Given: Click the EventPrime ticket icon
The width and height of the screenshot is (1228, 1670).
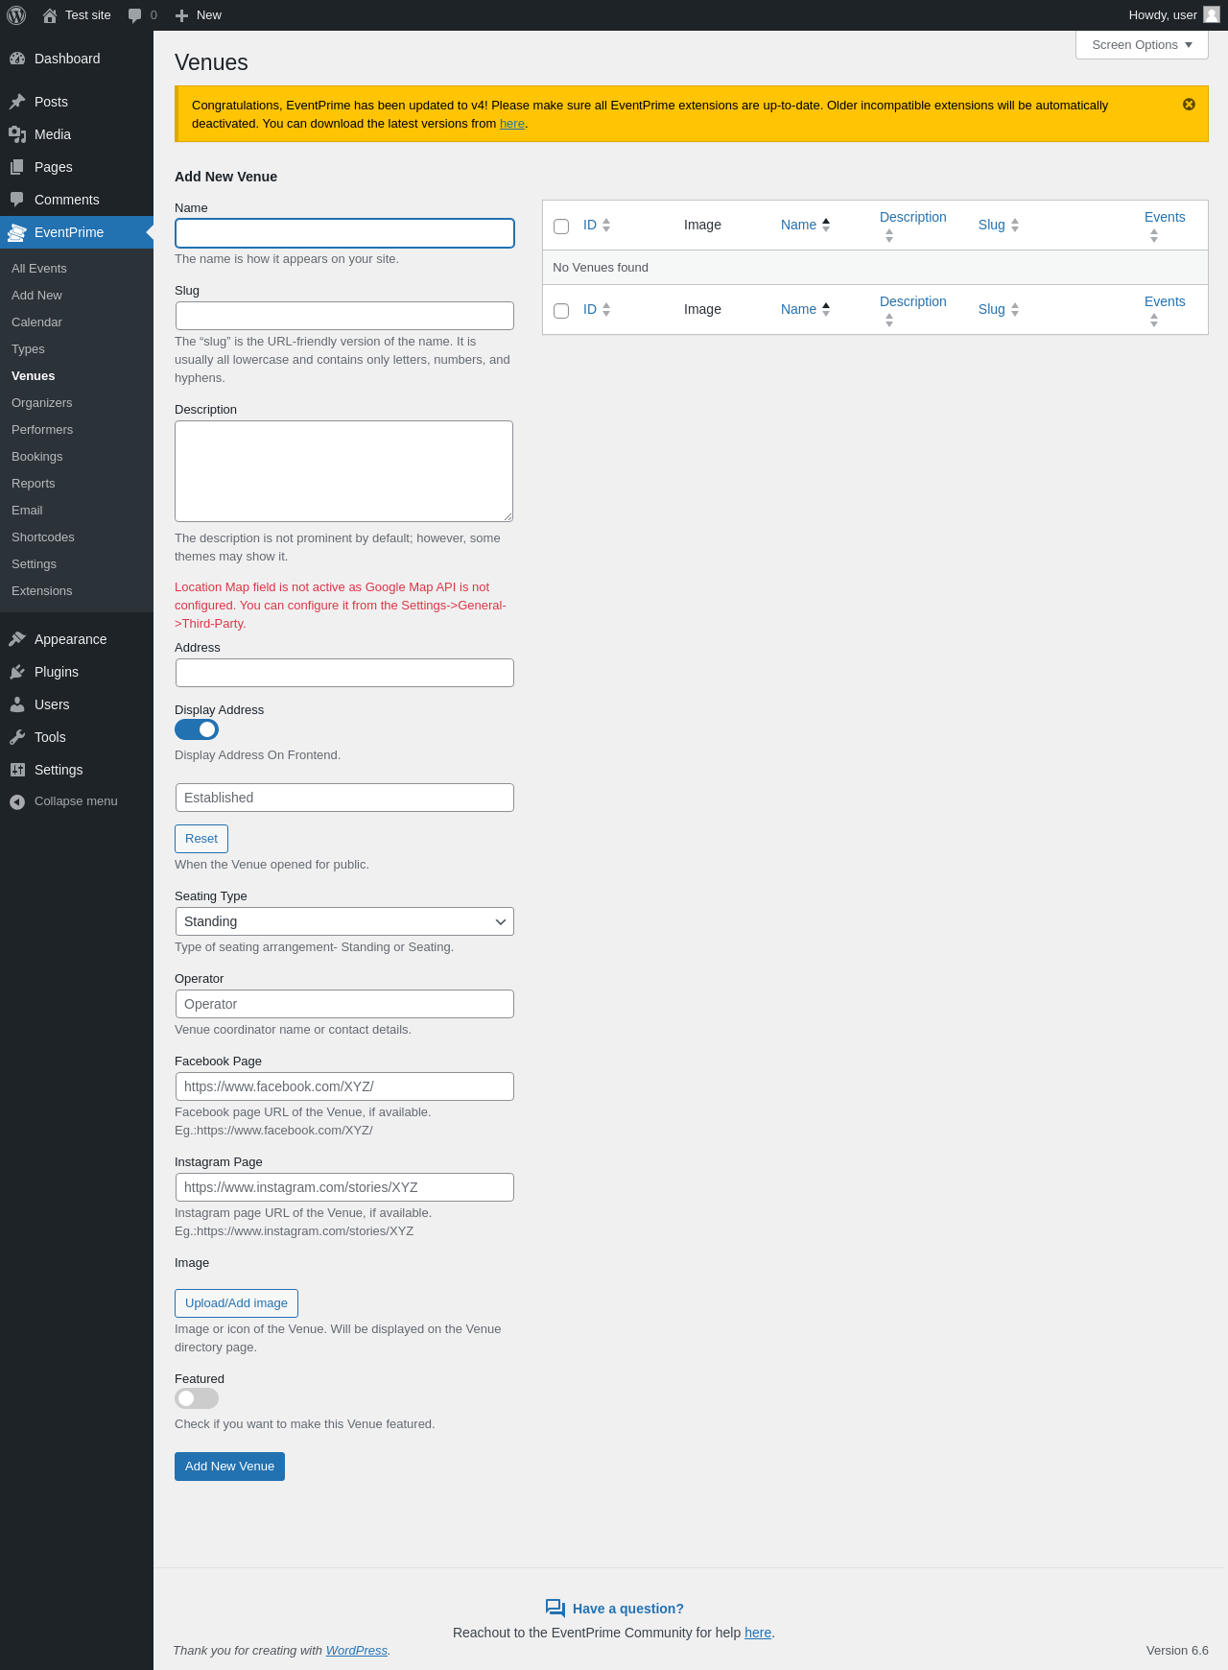Looking at the screenshot, I should (17, 232).
